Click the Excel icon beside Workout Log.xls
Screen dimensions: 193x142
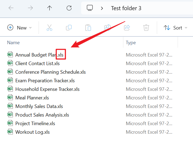[10, 132]
